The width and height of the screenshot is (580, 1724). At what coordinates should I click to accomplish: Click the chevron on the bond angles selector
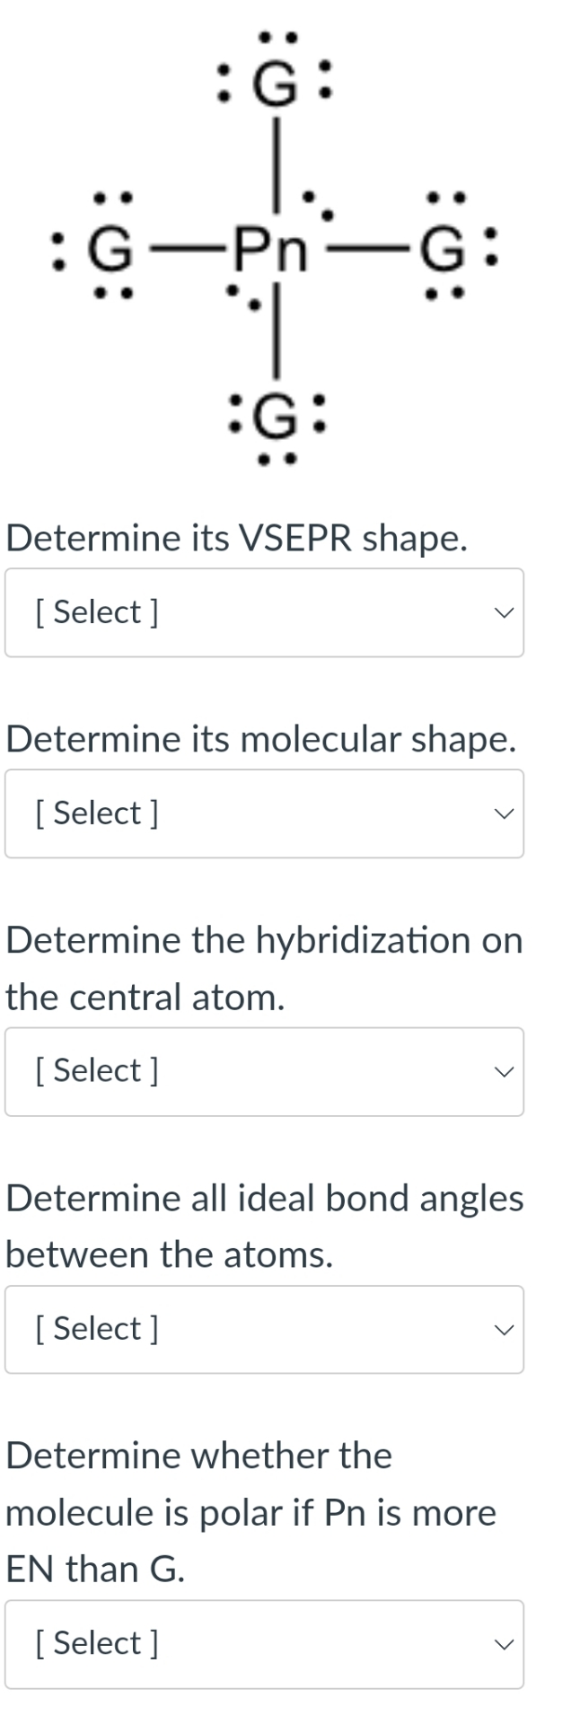coord(505,1329)
